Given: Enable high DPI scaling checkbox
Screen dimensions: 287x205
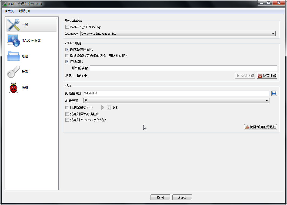Looking at the screenshot, I should [67, 27].
